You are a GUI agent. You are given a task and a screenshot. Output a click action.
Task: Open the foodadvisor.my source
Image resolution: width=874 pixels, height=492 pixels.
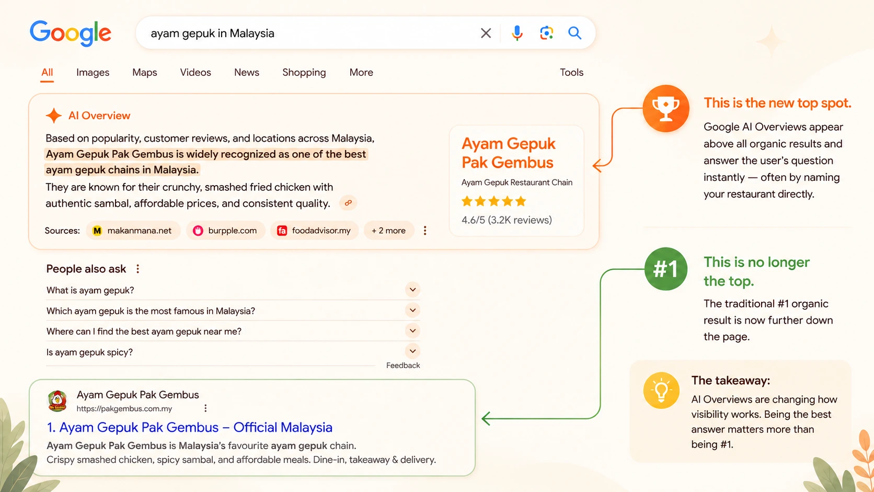click(x=314, y=231)
